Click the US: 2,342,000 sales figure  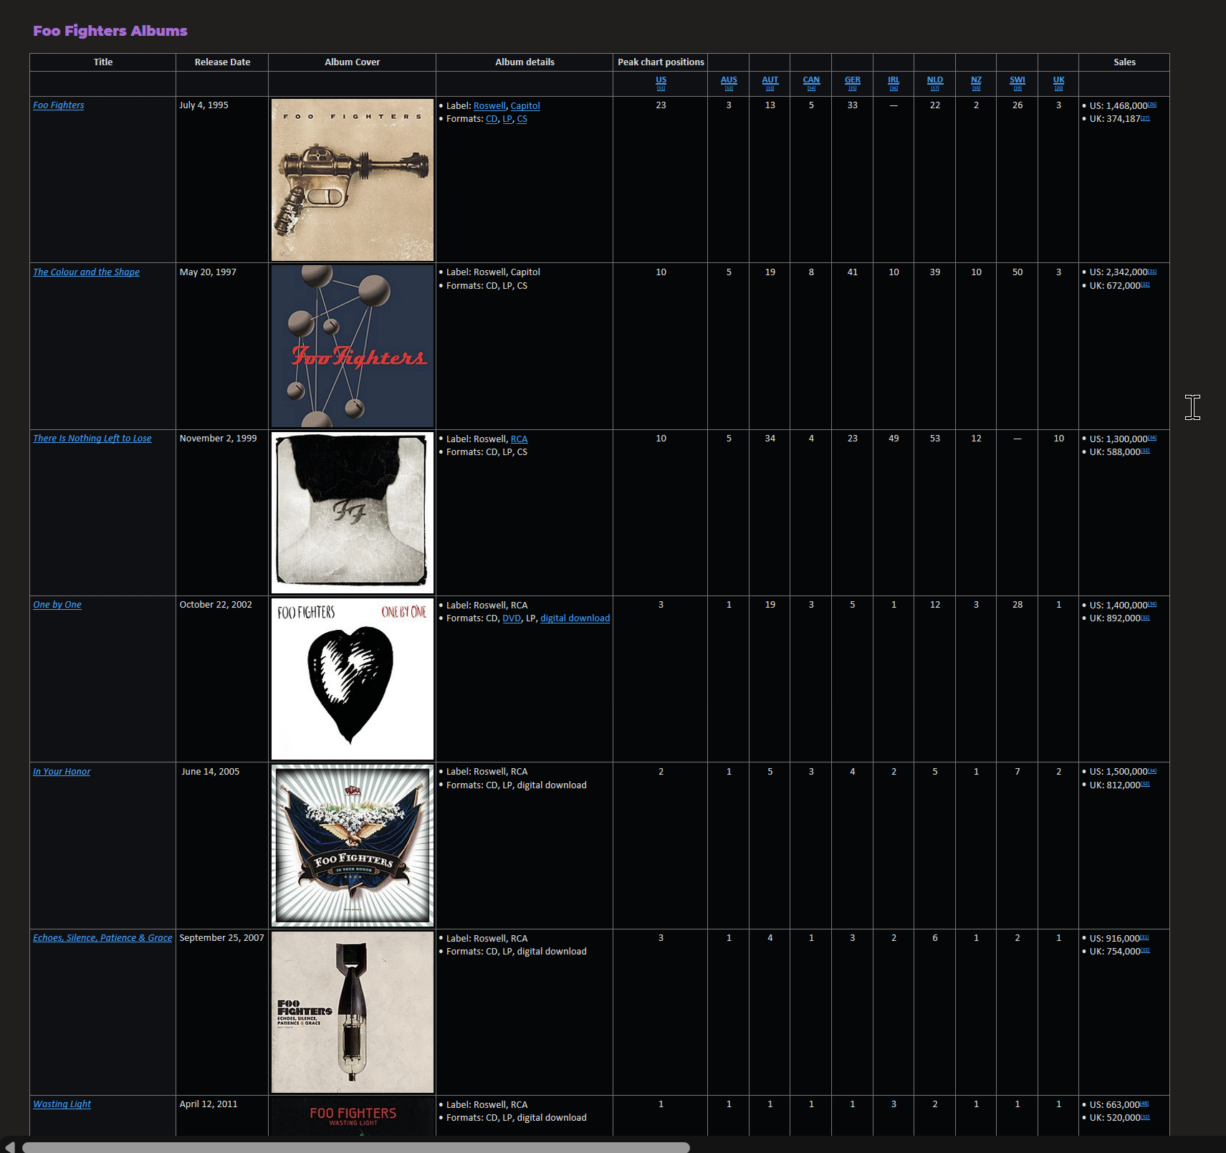point(1119,272)
